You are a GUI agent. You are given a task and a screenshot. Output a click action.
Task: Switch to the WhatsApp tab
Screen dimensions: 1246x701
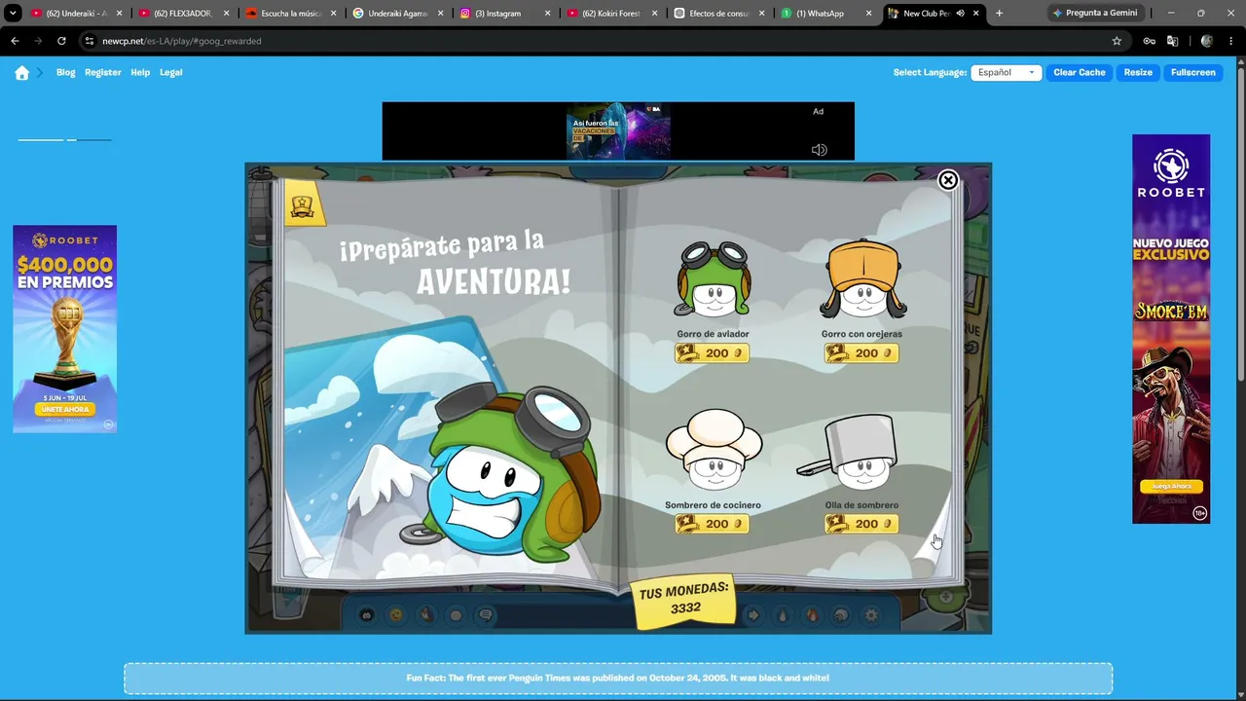(826, 14)
